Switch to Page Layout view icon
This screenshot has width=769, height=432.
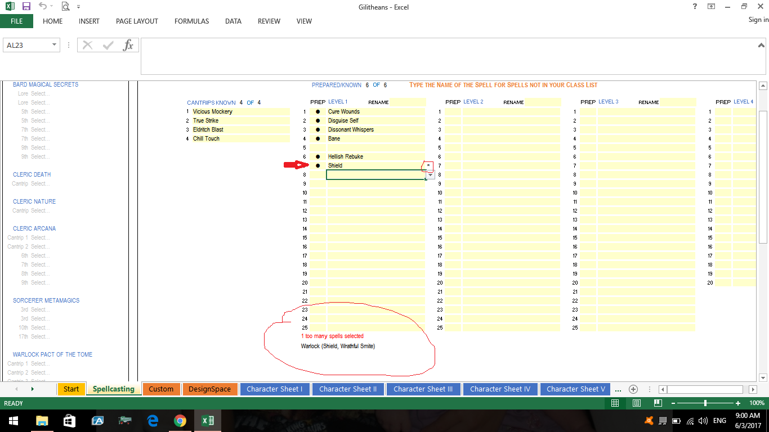click(x=637, y=403)
